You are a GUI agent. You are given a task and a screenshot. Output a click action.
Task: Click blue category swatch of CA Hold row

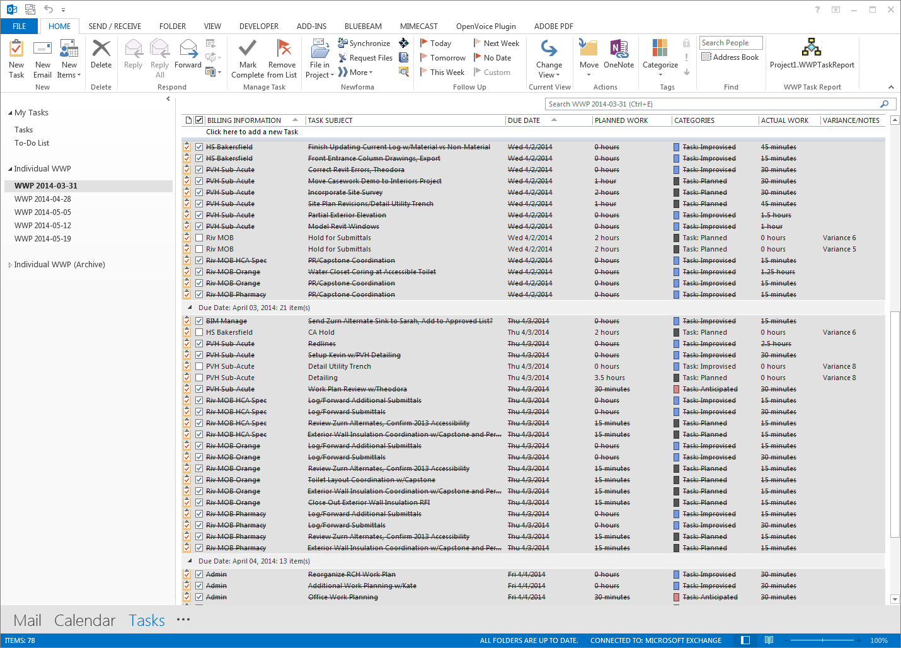coord(676,332)
